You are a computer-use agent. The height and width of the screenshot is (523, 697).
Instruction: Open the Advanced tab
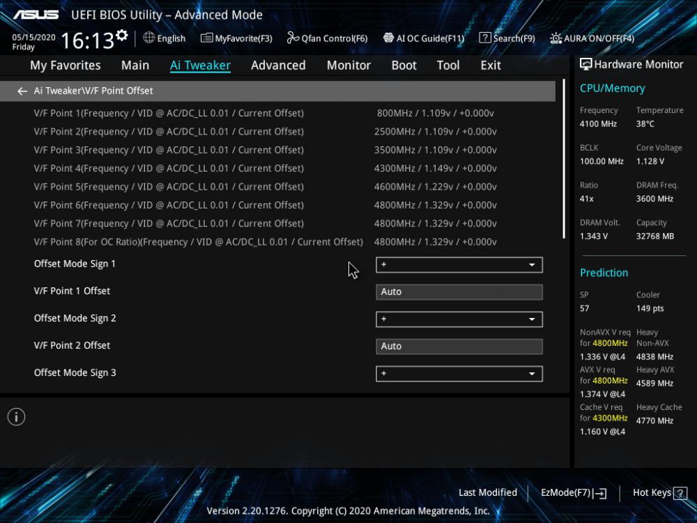pos(278,66)
